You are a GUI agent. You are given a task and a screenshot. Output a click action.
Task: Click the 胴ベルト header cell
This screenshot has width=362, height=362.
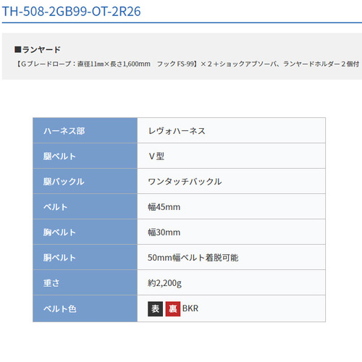click(85, 257)
